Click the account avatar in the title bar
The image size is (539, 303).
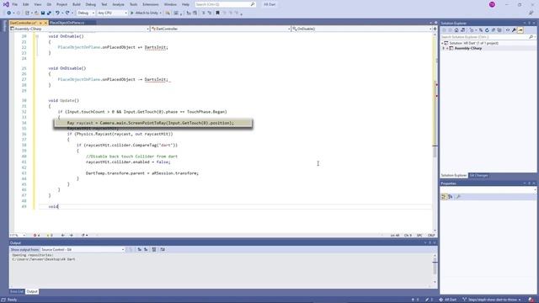[x=492, y=4]
